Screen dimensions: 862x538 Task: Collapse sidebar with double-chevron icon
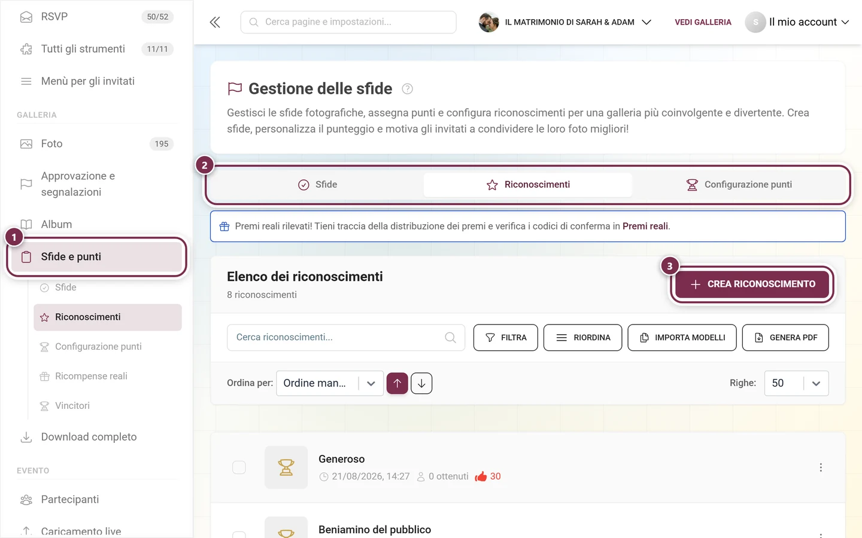215,22
